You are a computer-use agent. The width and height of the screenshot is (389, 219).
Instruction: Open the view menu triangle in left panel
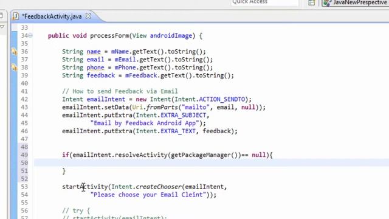(x=2, y=27)
